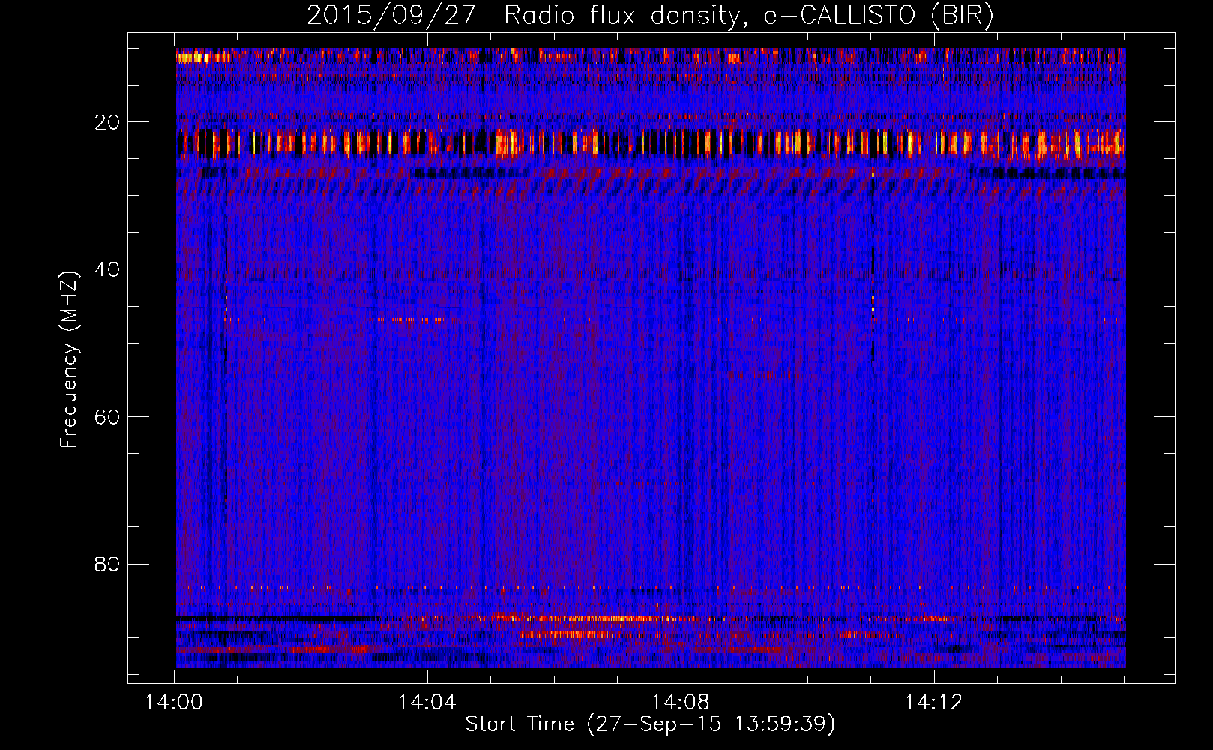Click the "80" frequency tick label
This screenshot has height=750, width=1213.
(x=108, y=564)
